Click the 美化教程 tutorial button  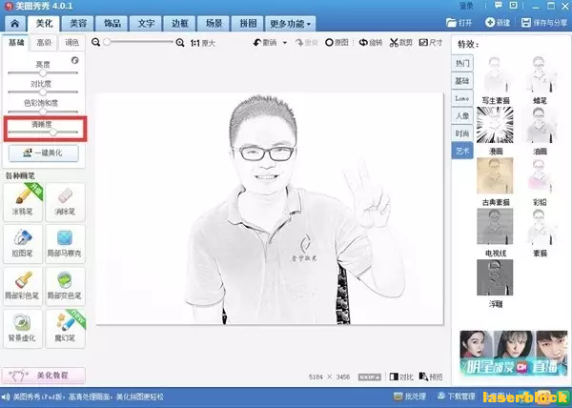[x=44, y=376]
